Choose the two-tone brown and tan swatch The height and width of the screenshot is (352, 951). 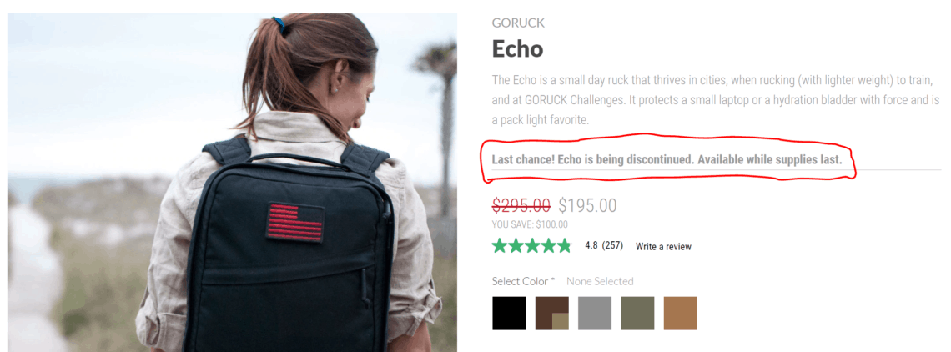coord(552,313)
